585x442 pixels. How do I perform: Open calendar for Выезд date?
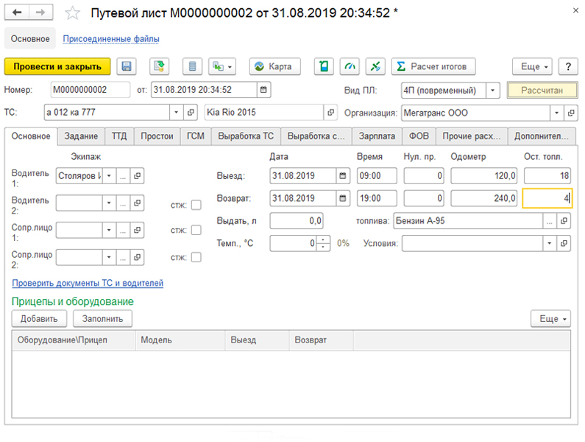click(x=342, y=175)
